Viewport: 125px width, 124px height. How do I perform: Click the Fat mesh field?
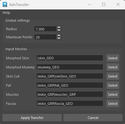(x=70, y=85)
